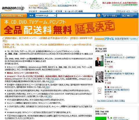The image size is (139, 120).
Task: Open first bestseller book cover thumbnail
Action: click(99, 61)
